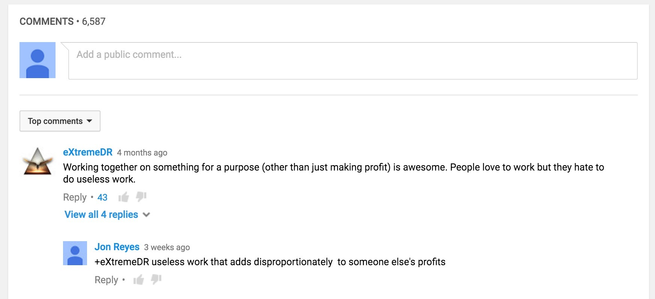655x299 pixels.
Task: Click Jon Reyes's blue profile avatar
Action: (x=75, y=253)
